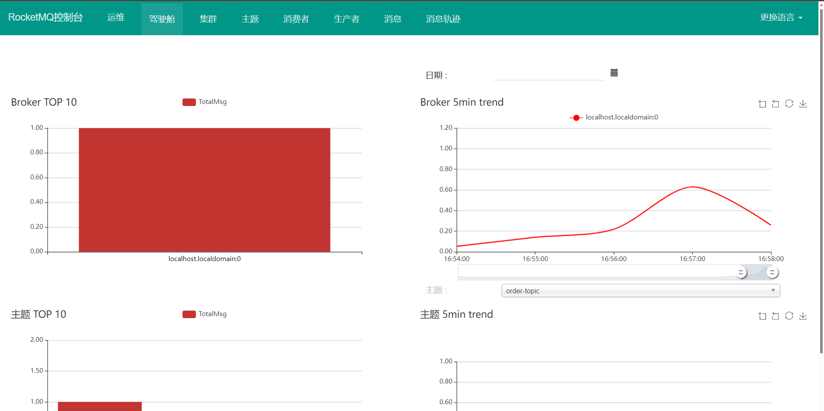824x411 pixels.
Task: Click the page vertical scrollbar
Action: (x=821, y=180)
